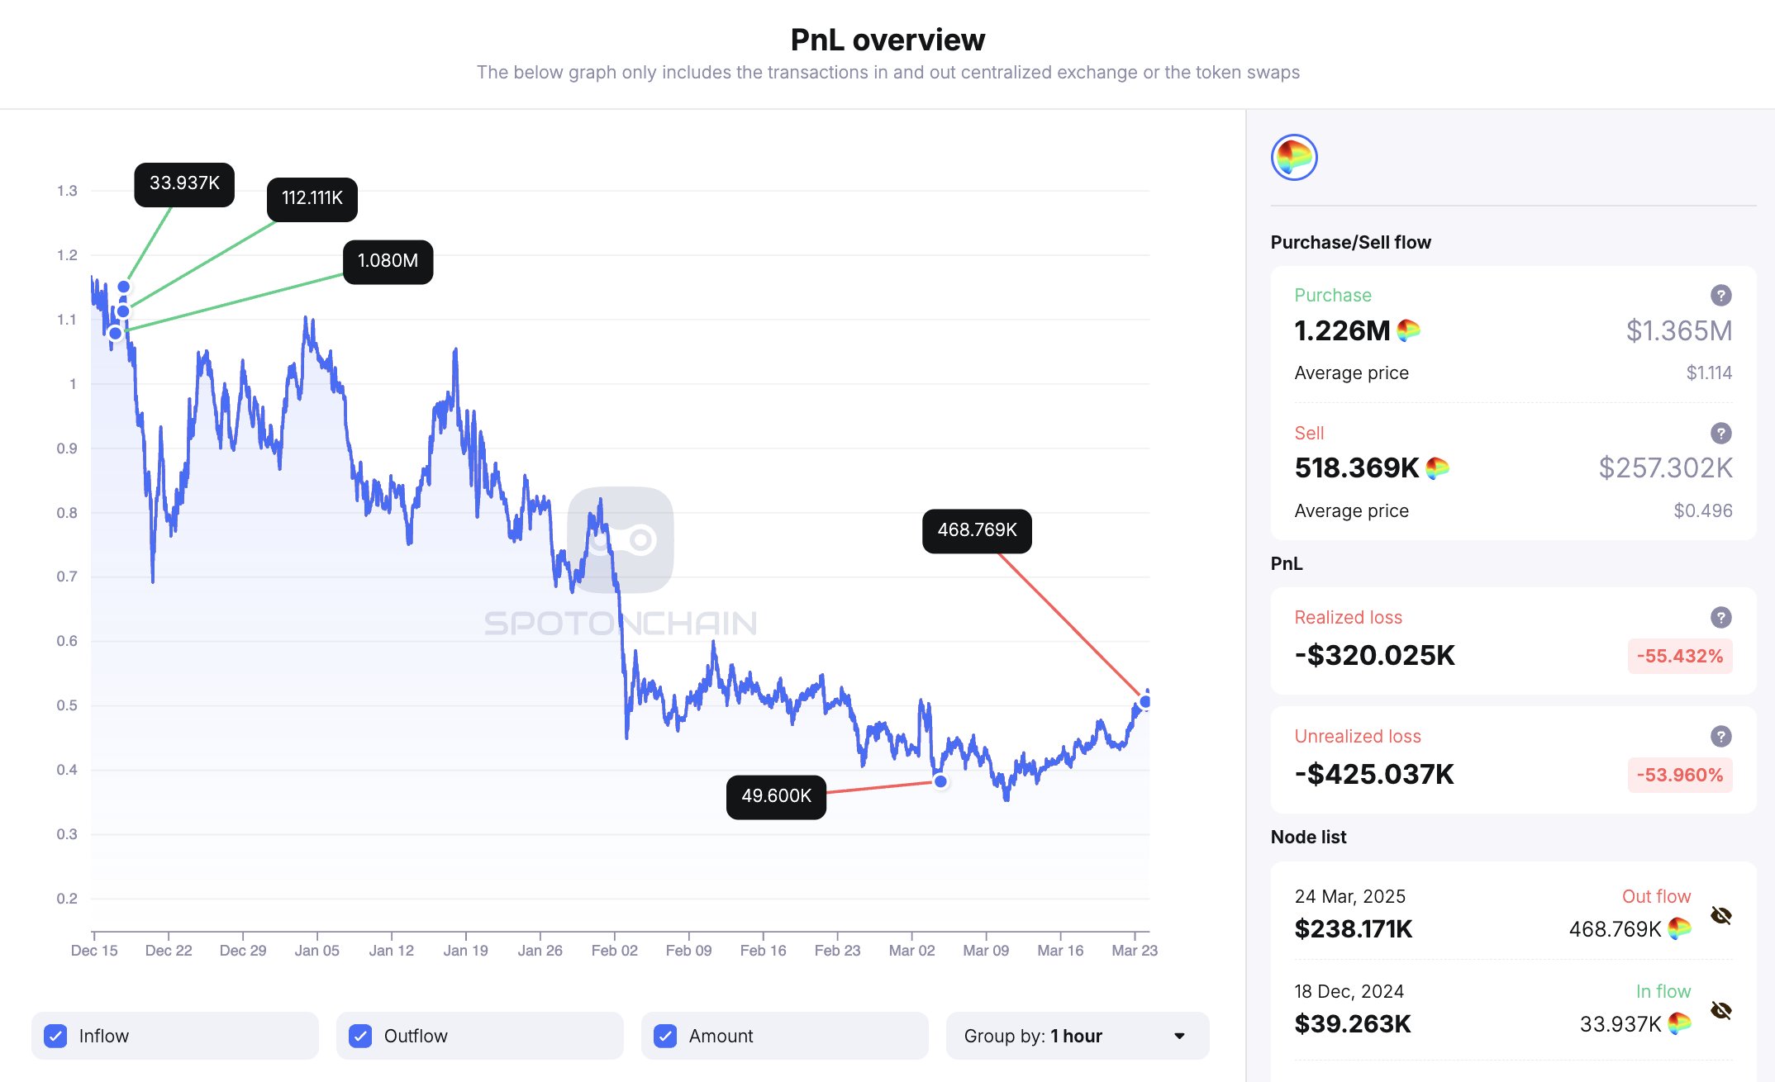Click the token icon next to 1.226M
Image resolution: width=1775 pixels, height=1082 pixels.
(x=1409, y=331)
